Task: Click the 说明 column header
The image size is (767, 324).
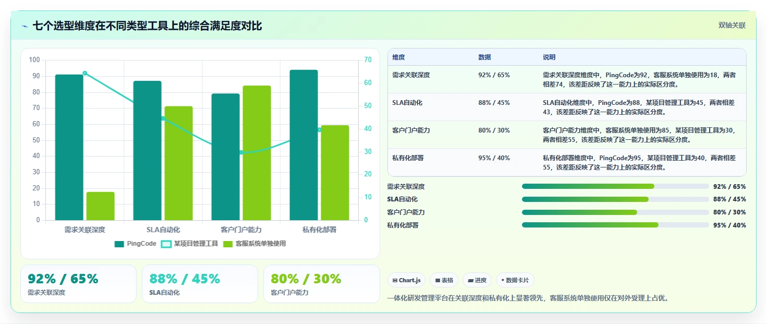Action: [549, 57]
